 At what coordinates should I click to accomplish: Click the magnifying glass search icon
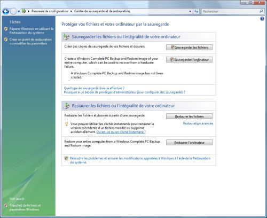[x=261, y=11]
